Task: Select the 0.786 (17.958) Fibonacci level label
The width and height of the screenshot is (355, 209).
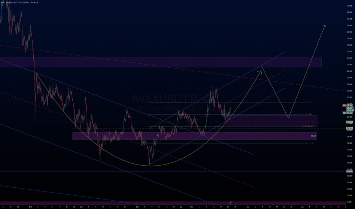Action: pyautogui.click(x=309, y=143)
